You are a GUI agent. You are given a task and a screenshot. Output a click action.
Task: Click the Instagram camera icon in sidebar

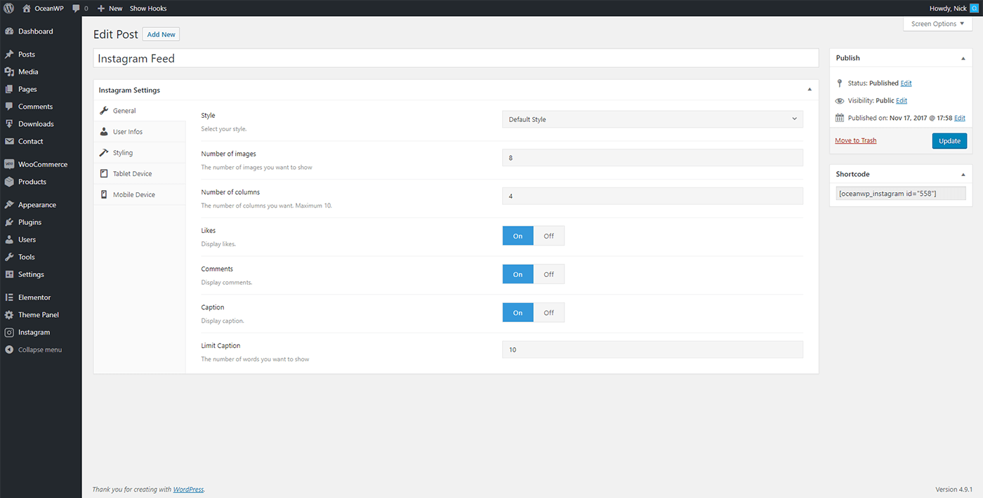9,332
